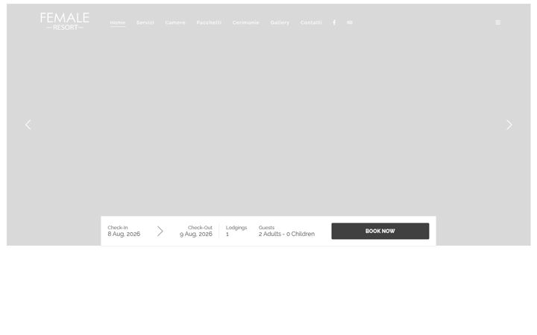Click the Book Now button
Image resolution: width=537 pixels, height=335 pixels.
380,231
